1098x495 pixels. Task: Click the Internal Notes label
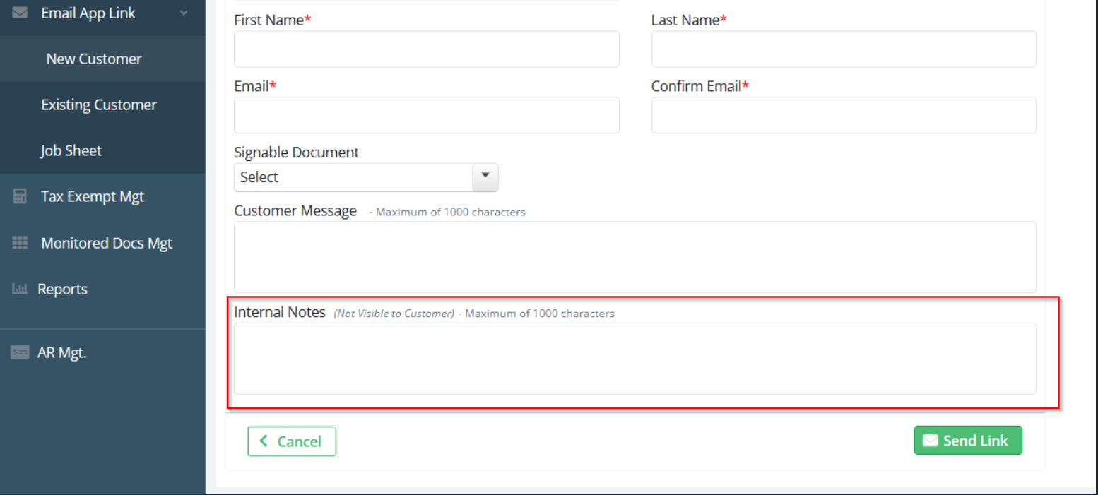coord(280,311)
